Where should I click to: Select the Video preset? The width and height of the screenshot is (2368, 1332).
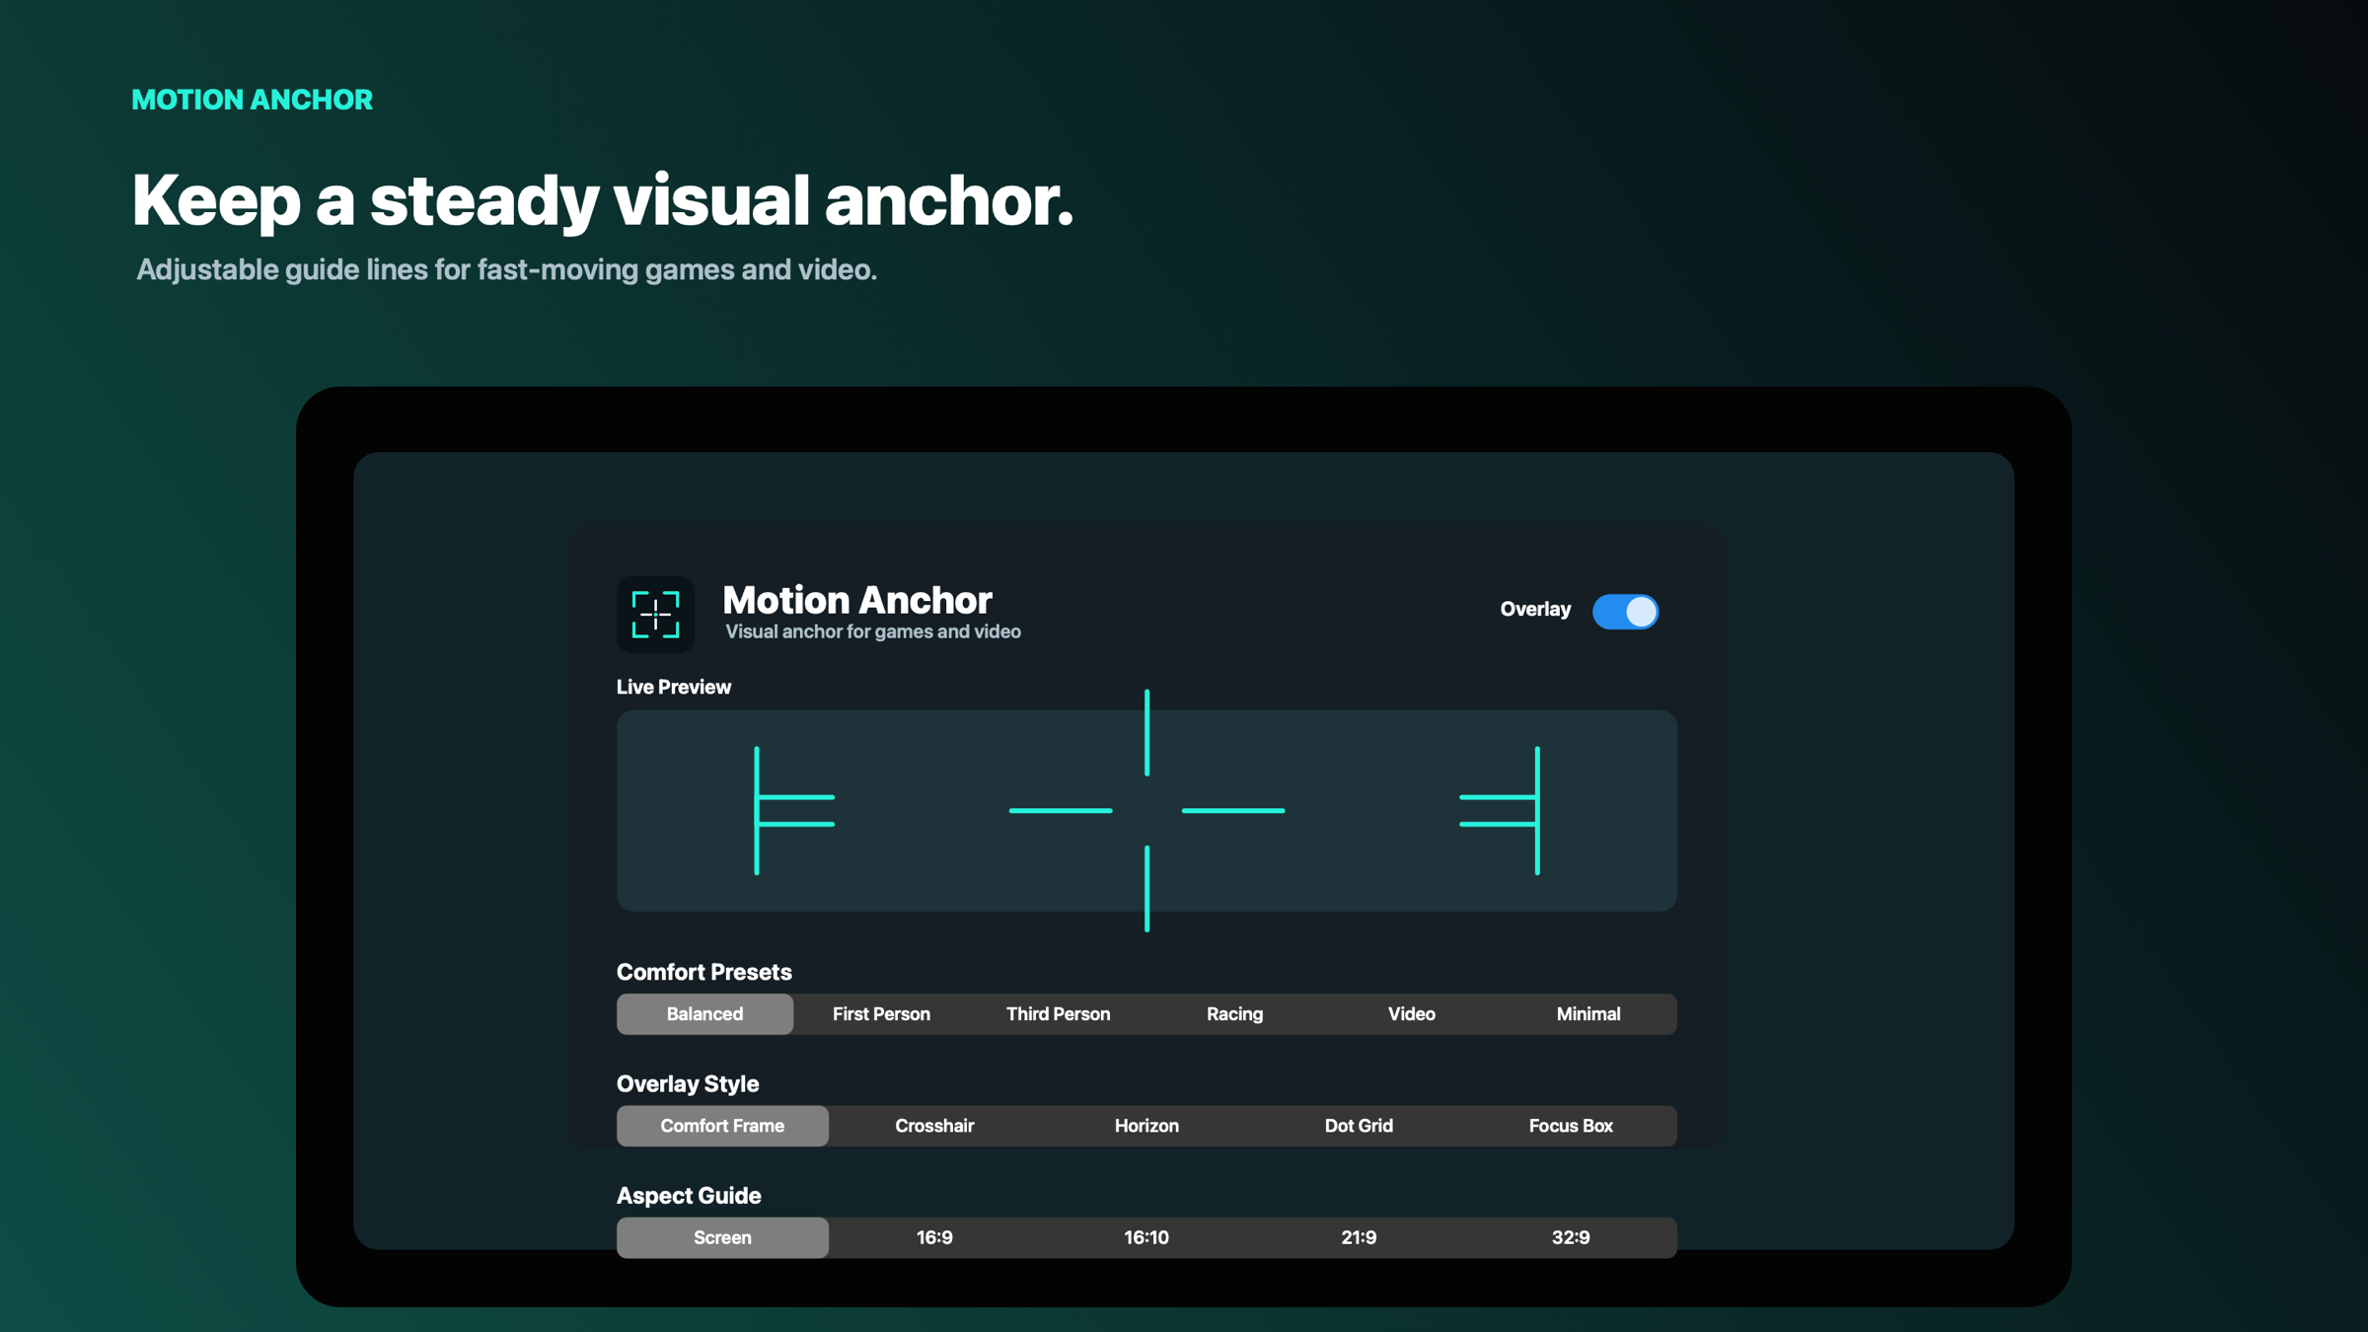1411,1013
